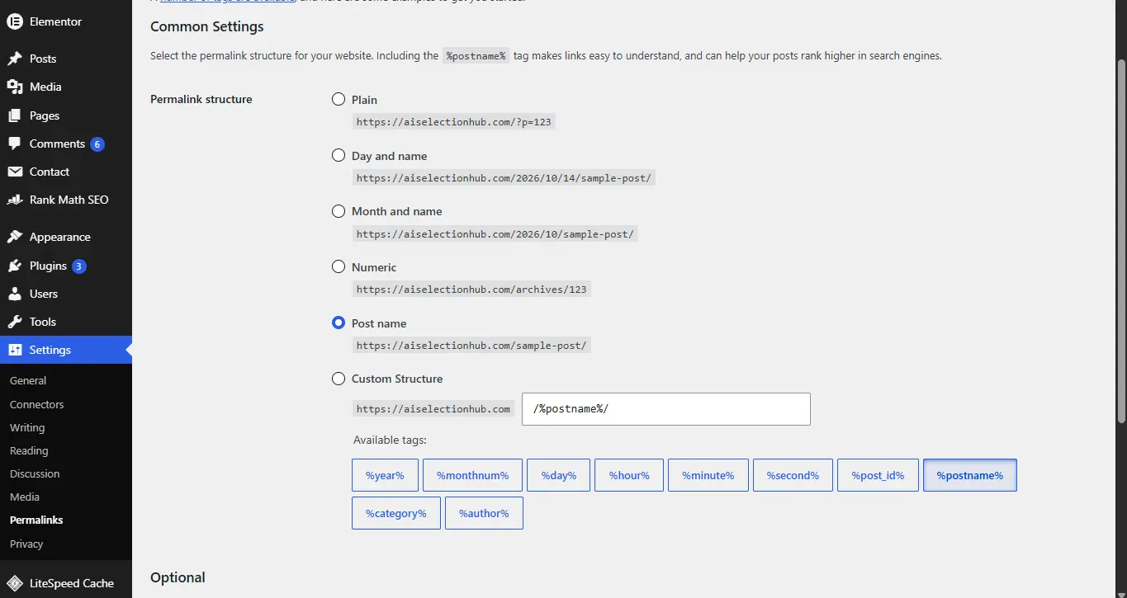The image size is (1127, 598).
Task: Click the Elementor logo icon
Action: pyautogui.click(x=15, y=21)
